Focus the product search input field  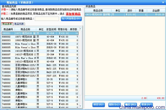(47, 19)
